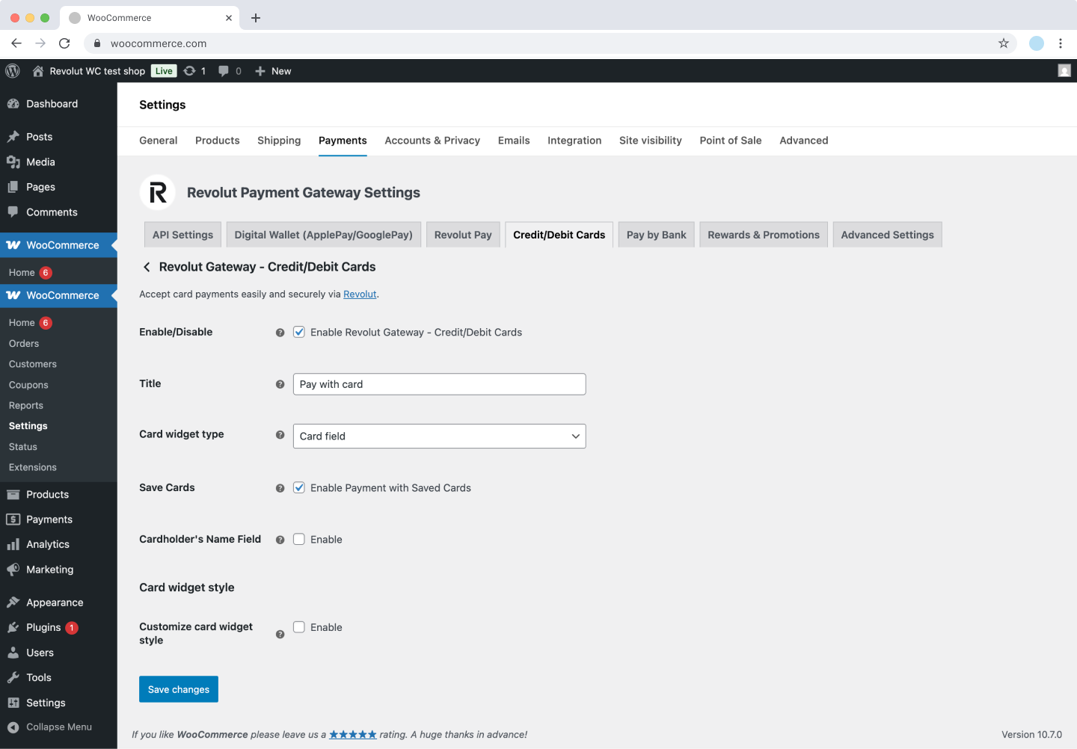Click the browser address bar
The width and height of the screenshot is (1077, 749).
click(x=550, y=43)
